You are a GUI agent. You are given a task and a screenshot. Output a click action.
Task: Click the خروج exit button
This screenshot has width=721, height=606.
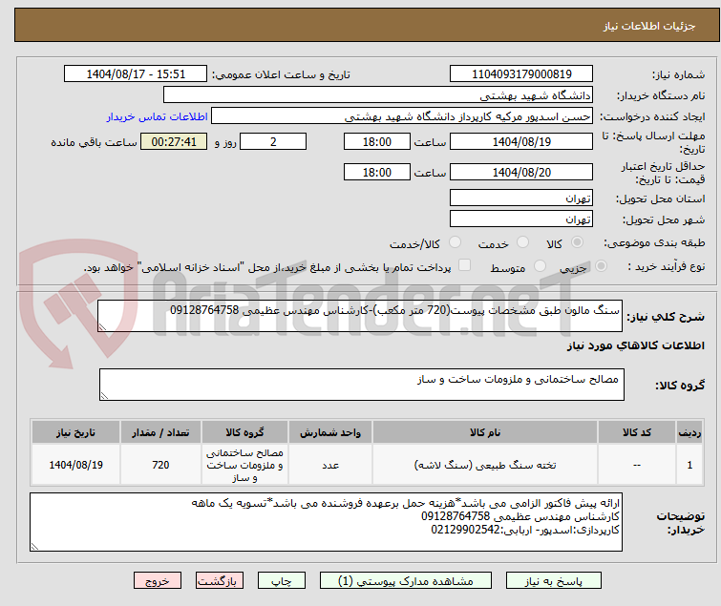[x=158, y=581]
